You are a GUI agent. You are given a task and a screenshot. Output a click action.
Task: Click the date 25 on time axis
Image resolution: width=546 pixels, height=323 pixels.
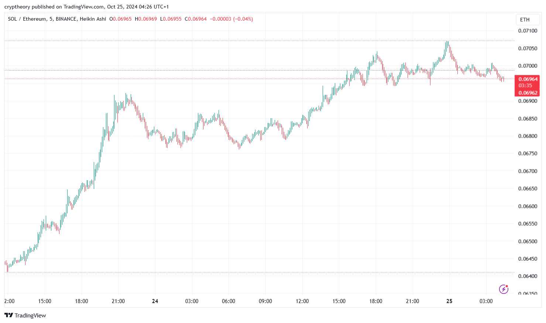coord(449,301)
